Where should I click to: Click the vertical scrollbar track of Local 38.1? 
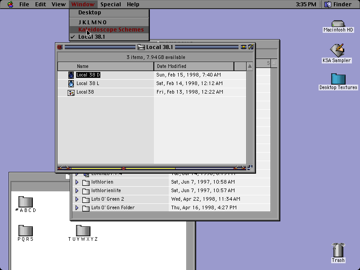250,117
